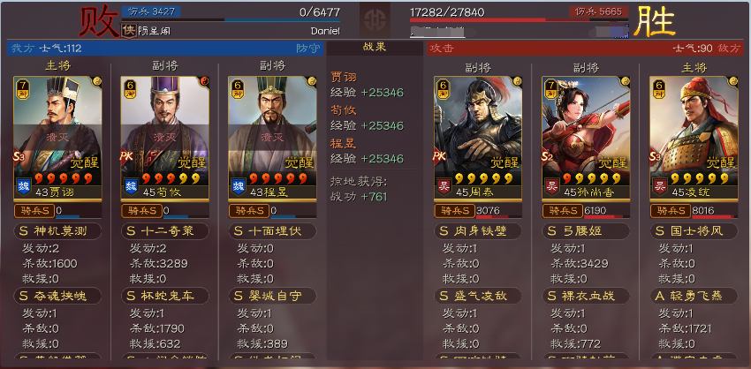The width and height of the screenshot is (751, 369).
Task: Select the 十二奇策 skill button
Action: click(164, 231)
